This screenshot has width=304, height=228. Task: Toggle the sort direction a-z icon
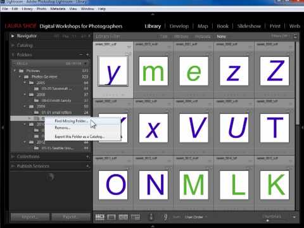166,217
